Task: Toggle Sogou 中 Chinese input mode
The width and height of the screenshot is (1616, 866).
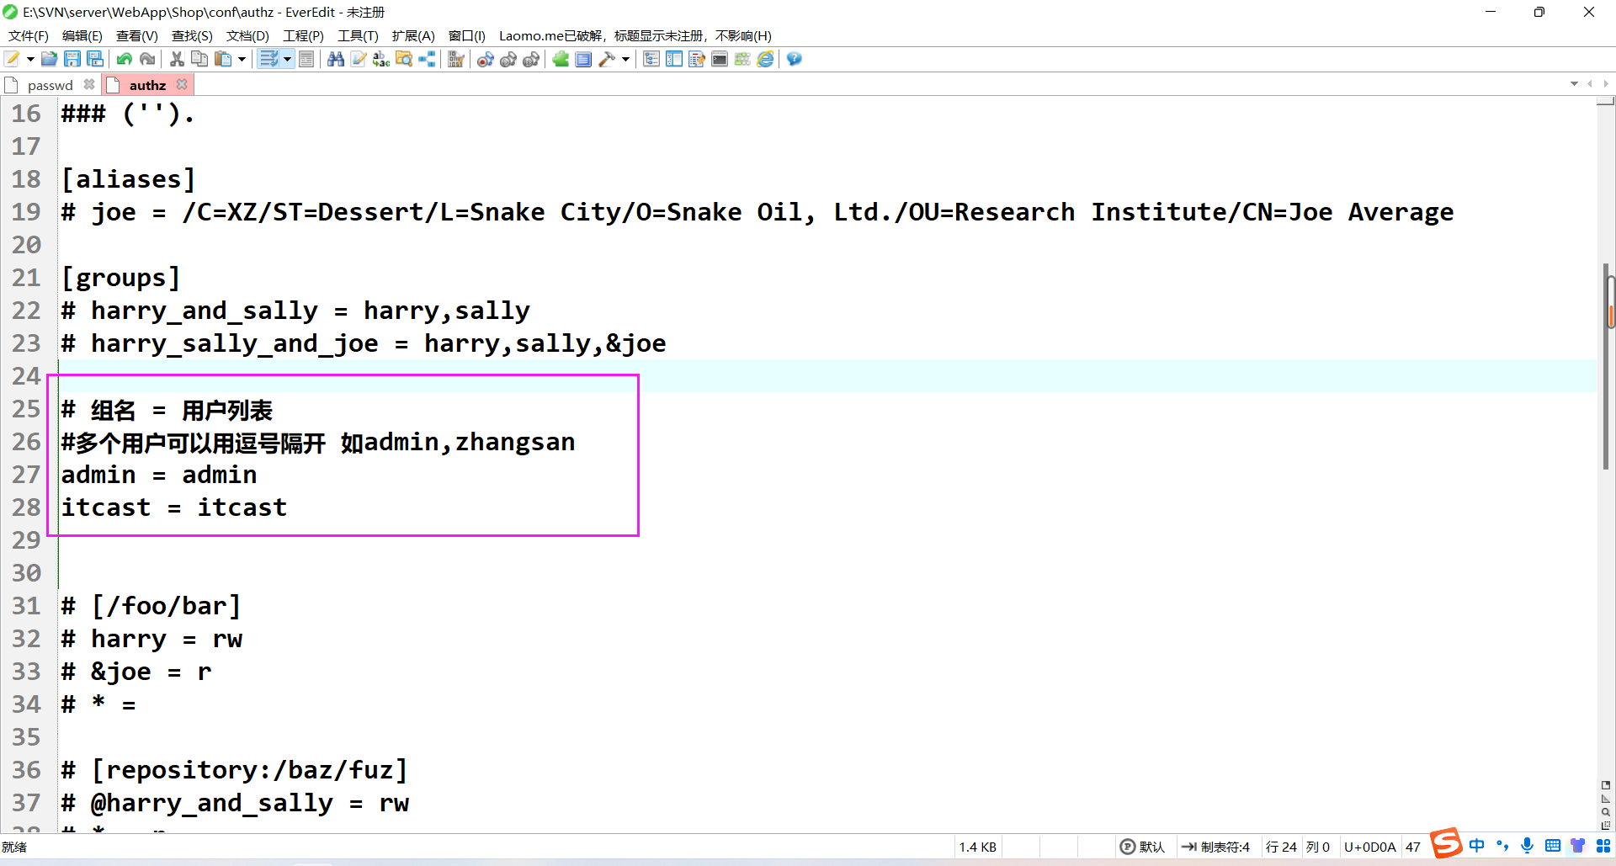Action: [1477, 845]
